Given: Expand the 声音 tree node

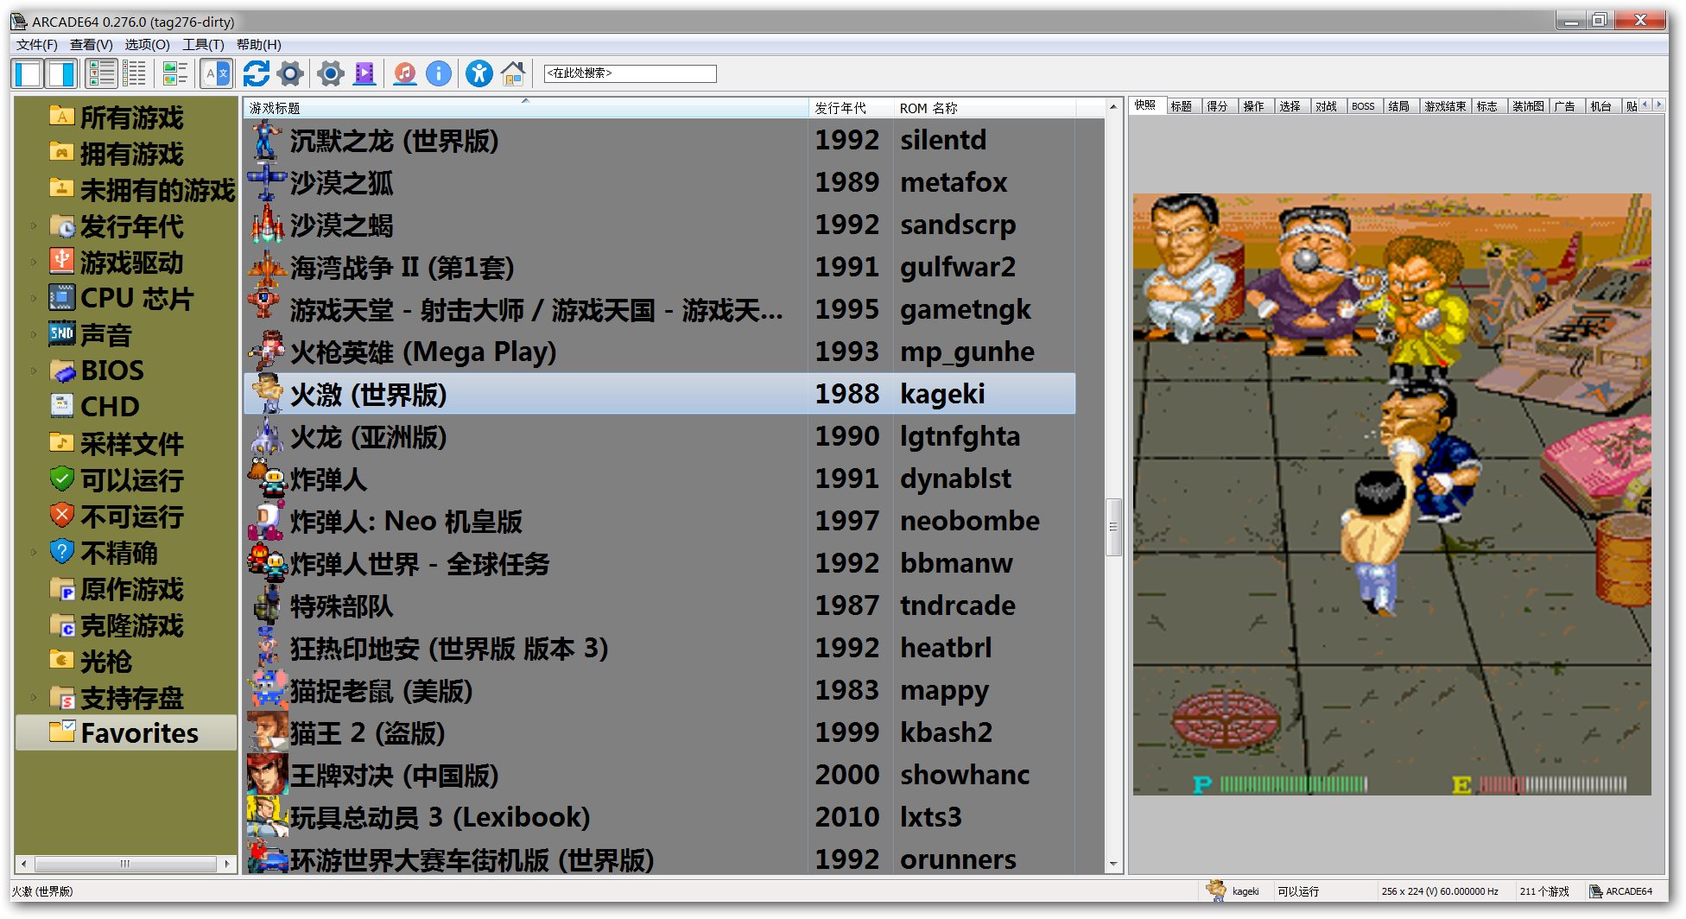Looking at the screenshot, I should click(x=34, y=335).
